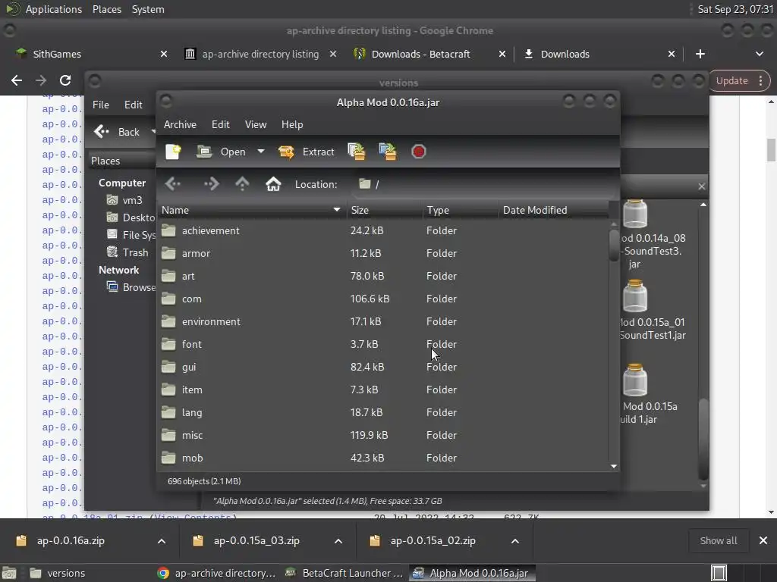
Task: Open the archive manager Edit menu
Action: 221,125
